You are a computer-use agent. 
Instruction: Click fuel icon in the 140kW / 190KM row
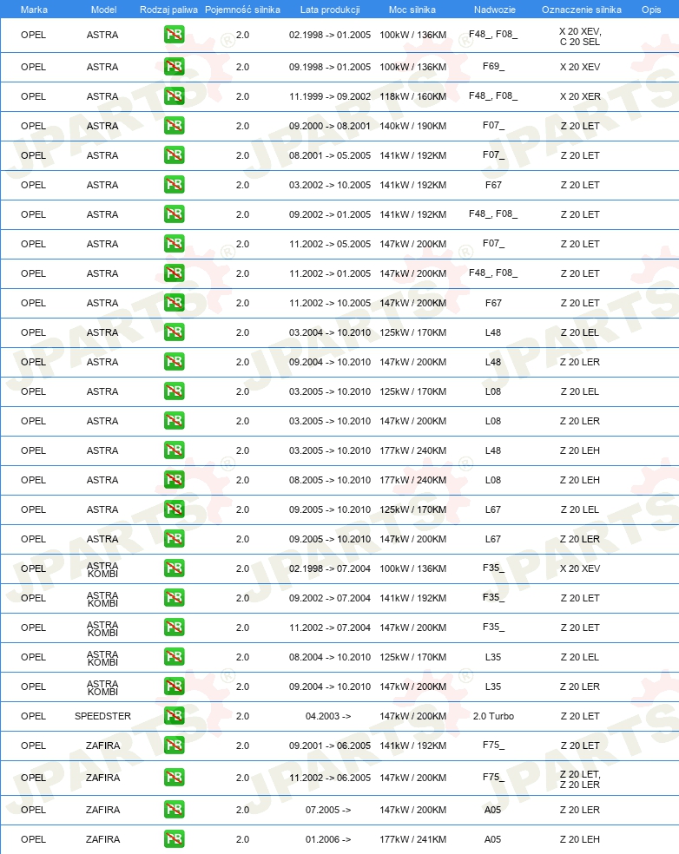[175, 126]
